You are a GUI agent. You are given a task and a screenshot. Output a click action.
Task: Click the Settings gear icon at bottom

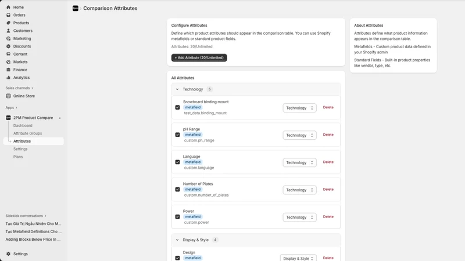point(8,254)
